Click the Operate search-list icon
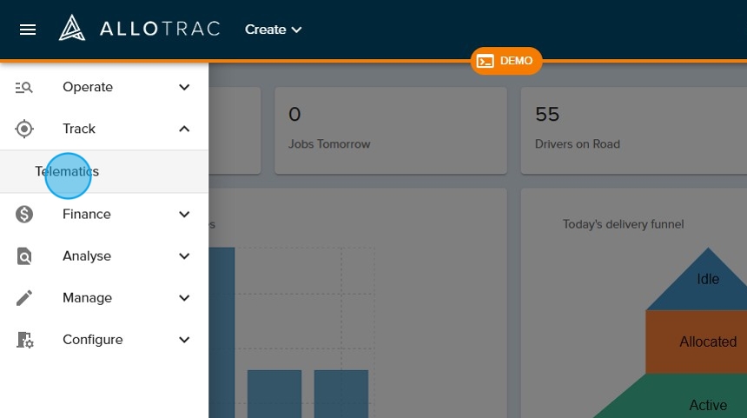 tap(24, 87)
